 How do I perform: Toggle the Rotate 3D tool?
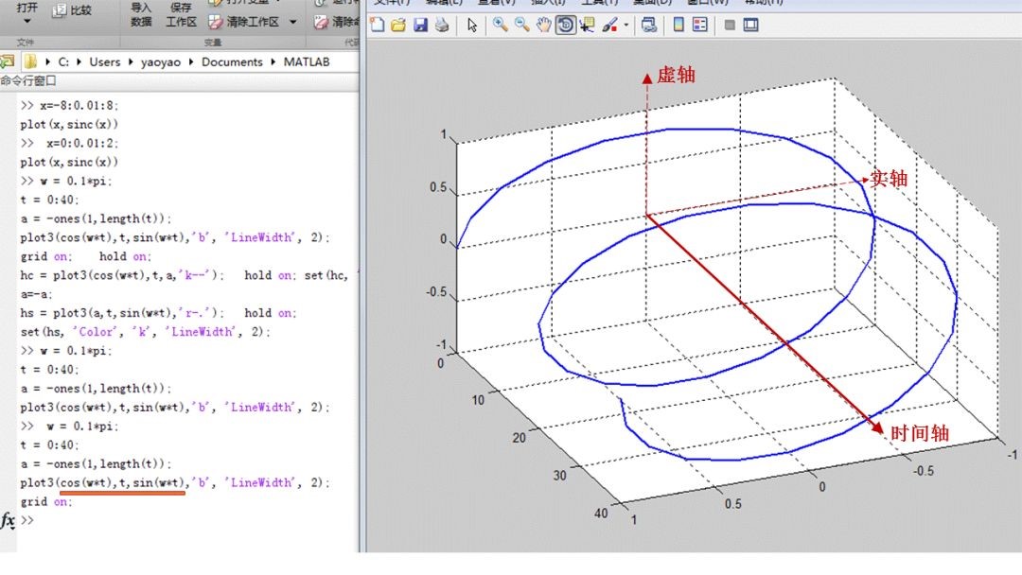pos(565,26)
